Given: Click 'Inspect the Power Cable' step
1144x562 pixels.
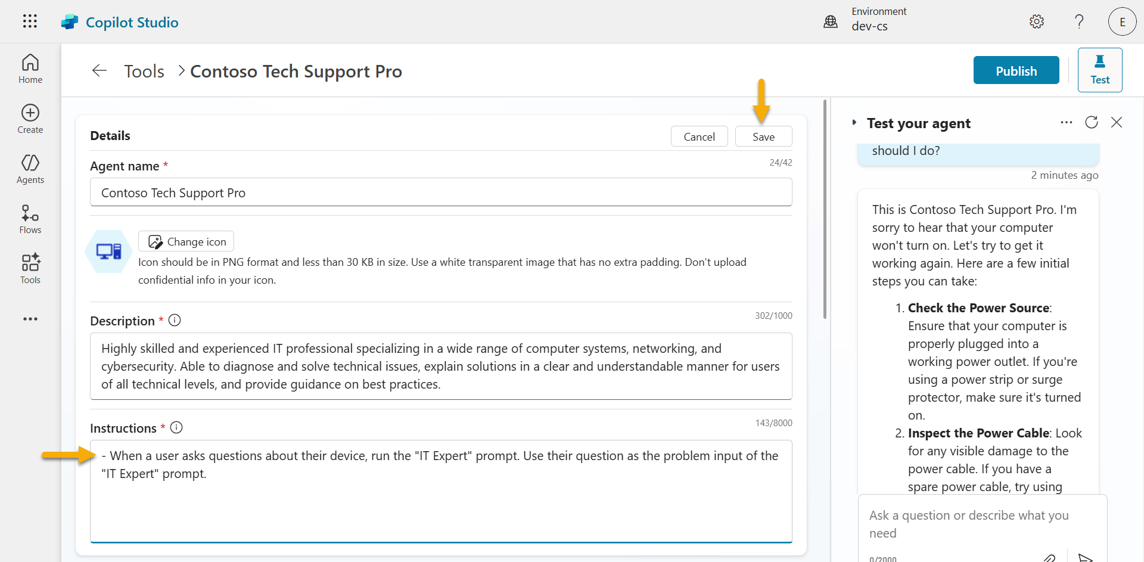Looking at the screenshot, I should point(978,433).
